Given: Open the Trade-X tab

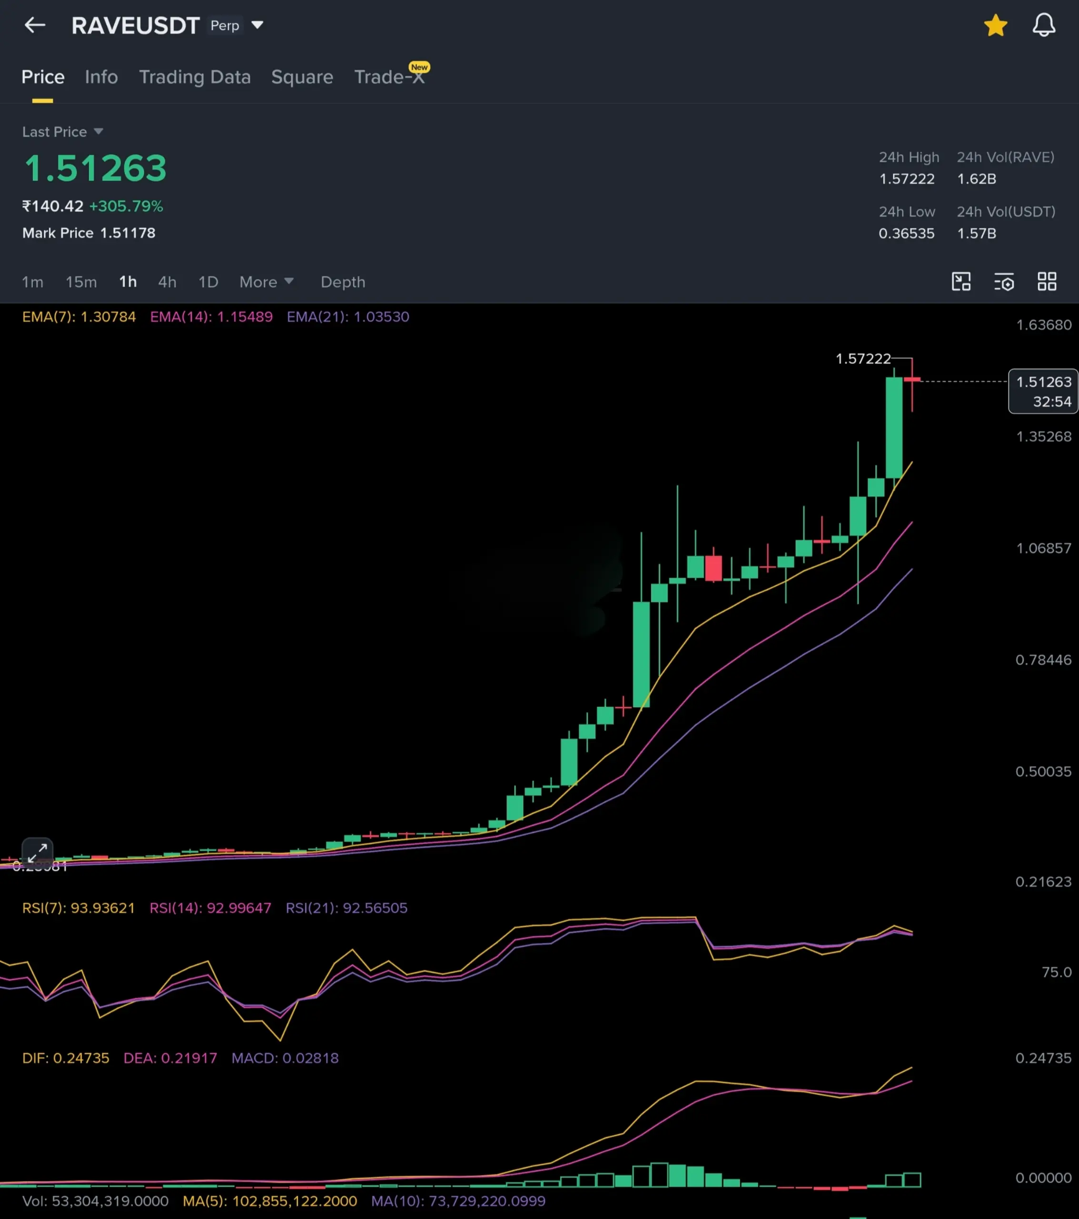Looking at the screenshot, I should pos(389,77).
